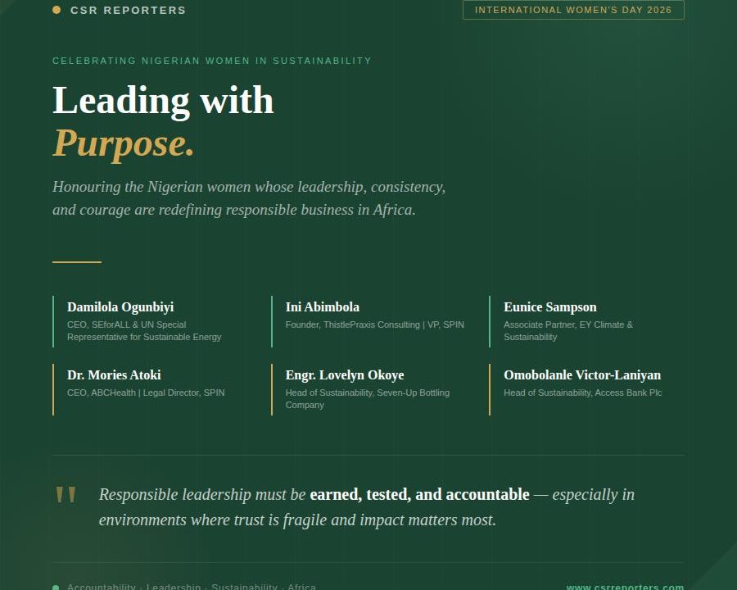Click the Founder, ThistlePraxis Consulting description
Image resolution: width=737 pixels, height=590 pixels.
click(x=374, y=324)
